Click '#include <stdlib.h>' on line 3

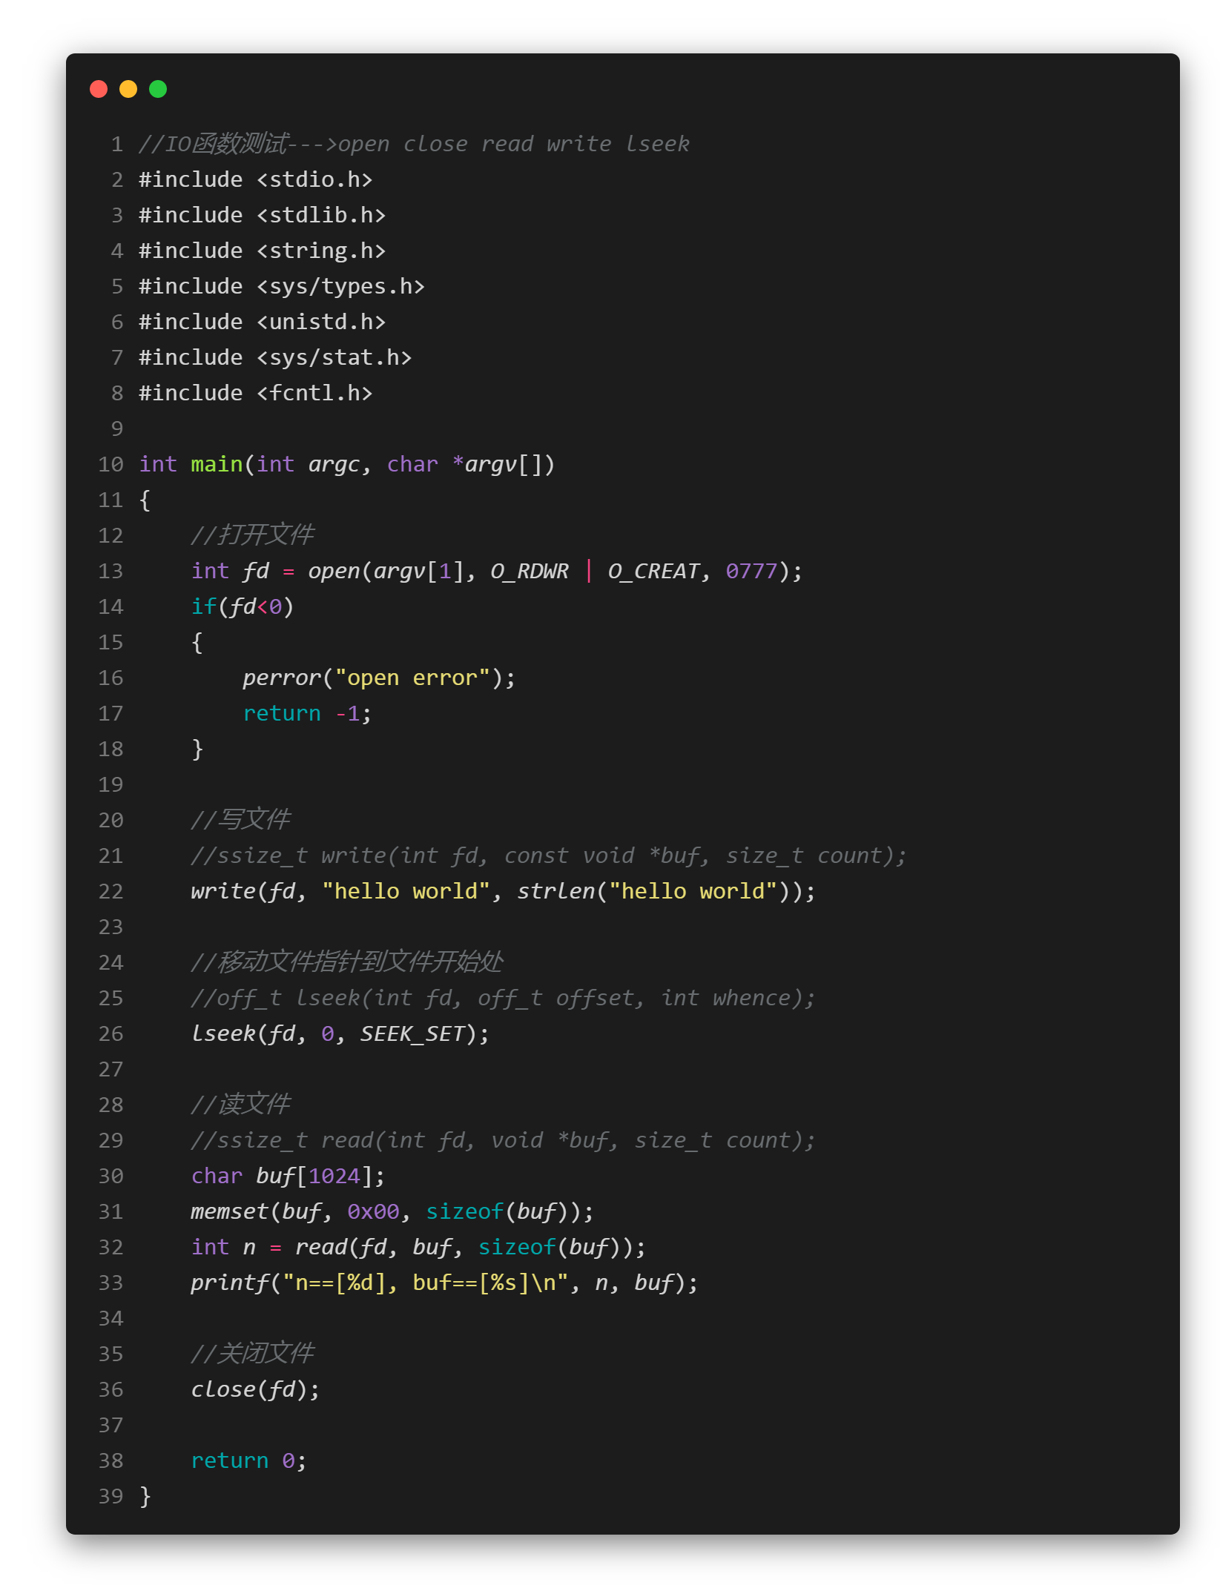(x=263, y=215)
